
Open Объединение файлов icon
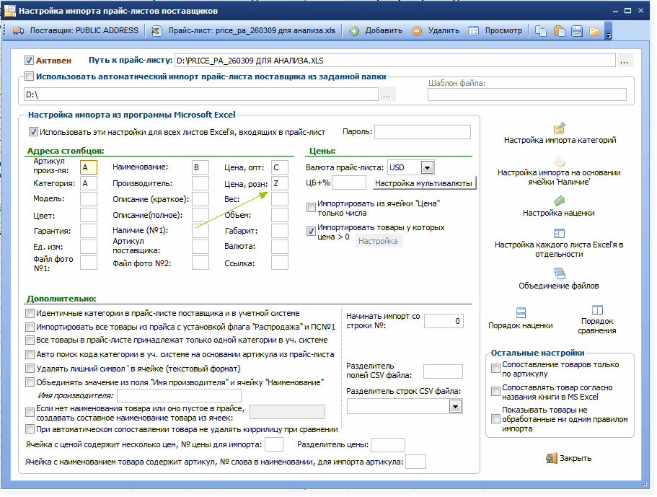pos(560,273)
